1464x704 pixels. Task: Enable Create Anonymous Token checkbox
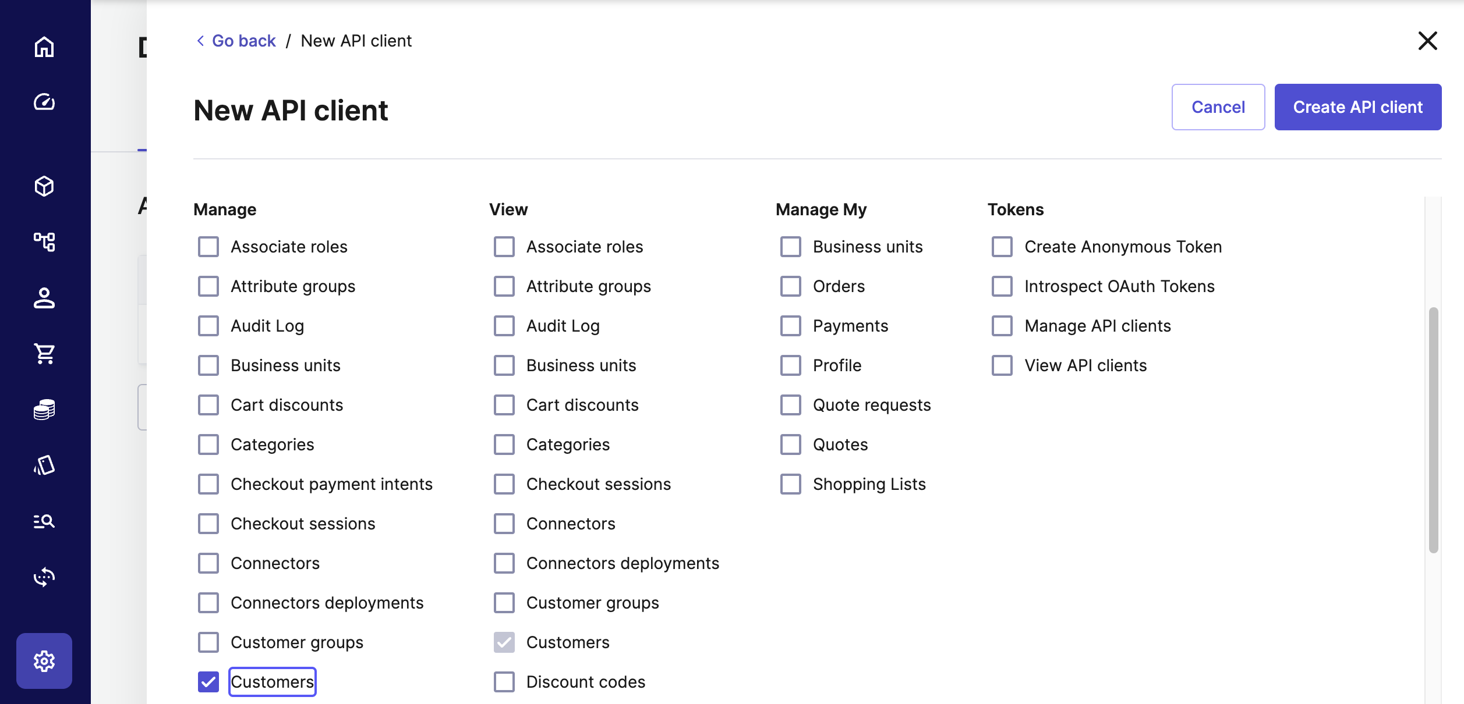tap(1002, 247)
